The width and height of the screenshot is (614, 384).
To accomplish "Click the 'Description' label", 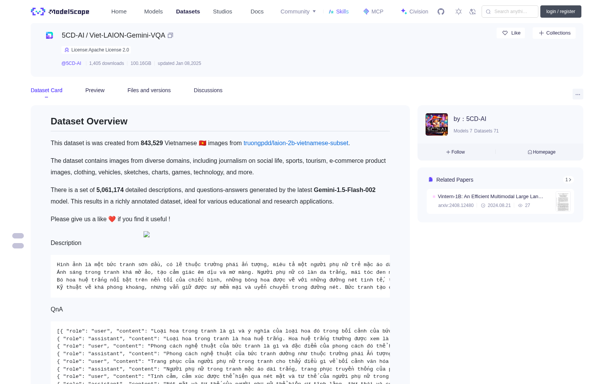I will coord(66,243).
